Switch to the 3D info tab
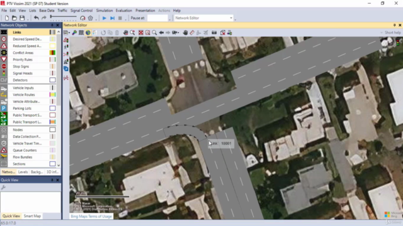Screen dimensions: 403x226 click(x=52, y=172)
